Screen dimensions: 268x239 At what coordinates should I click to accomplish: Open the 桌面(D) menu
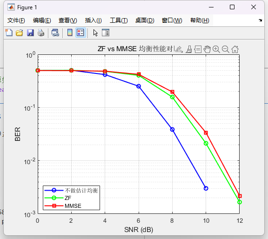145,20
